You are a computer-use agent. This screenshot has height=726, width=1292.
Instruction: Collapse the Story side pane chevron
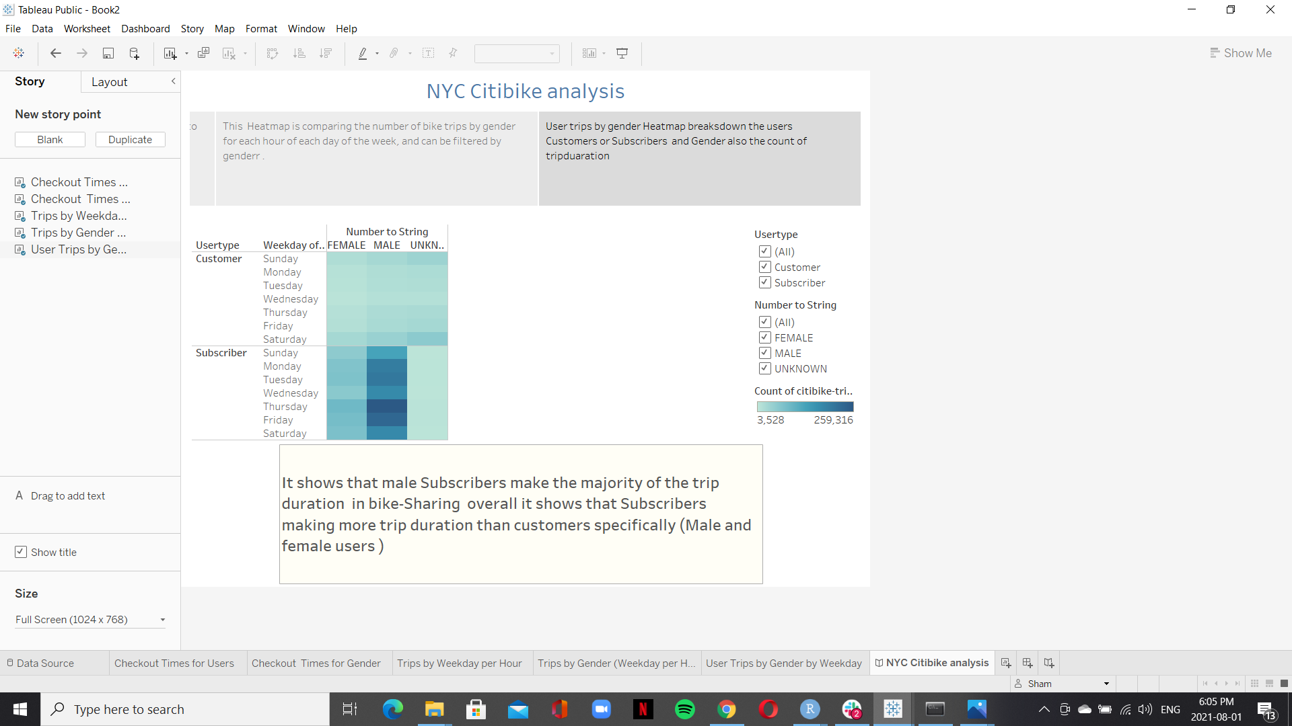click(x=173, y=81)
